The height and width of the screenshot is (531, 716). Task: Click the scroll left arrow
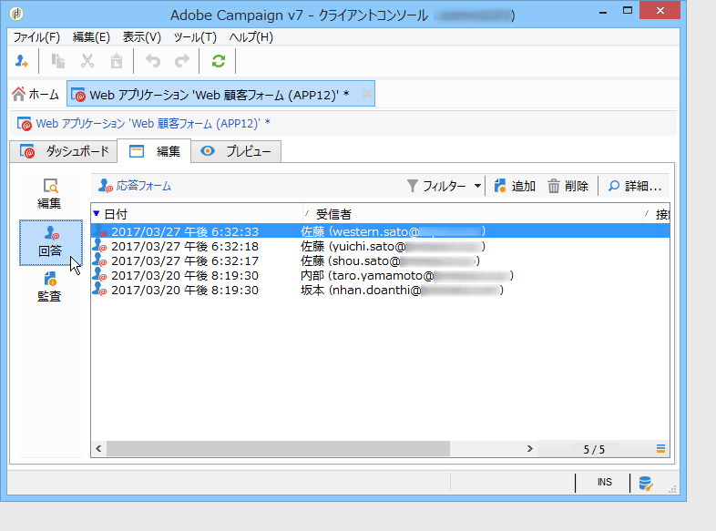click(x=98, y=448)
